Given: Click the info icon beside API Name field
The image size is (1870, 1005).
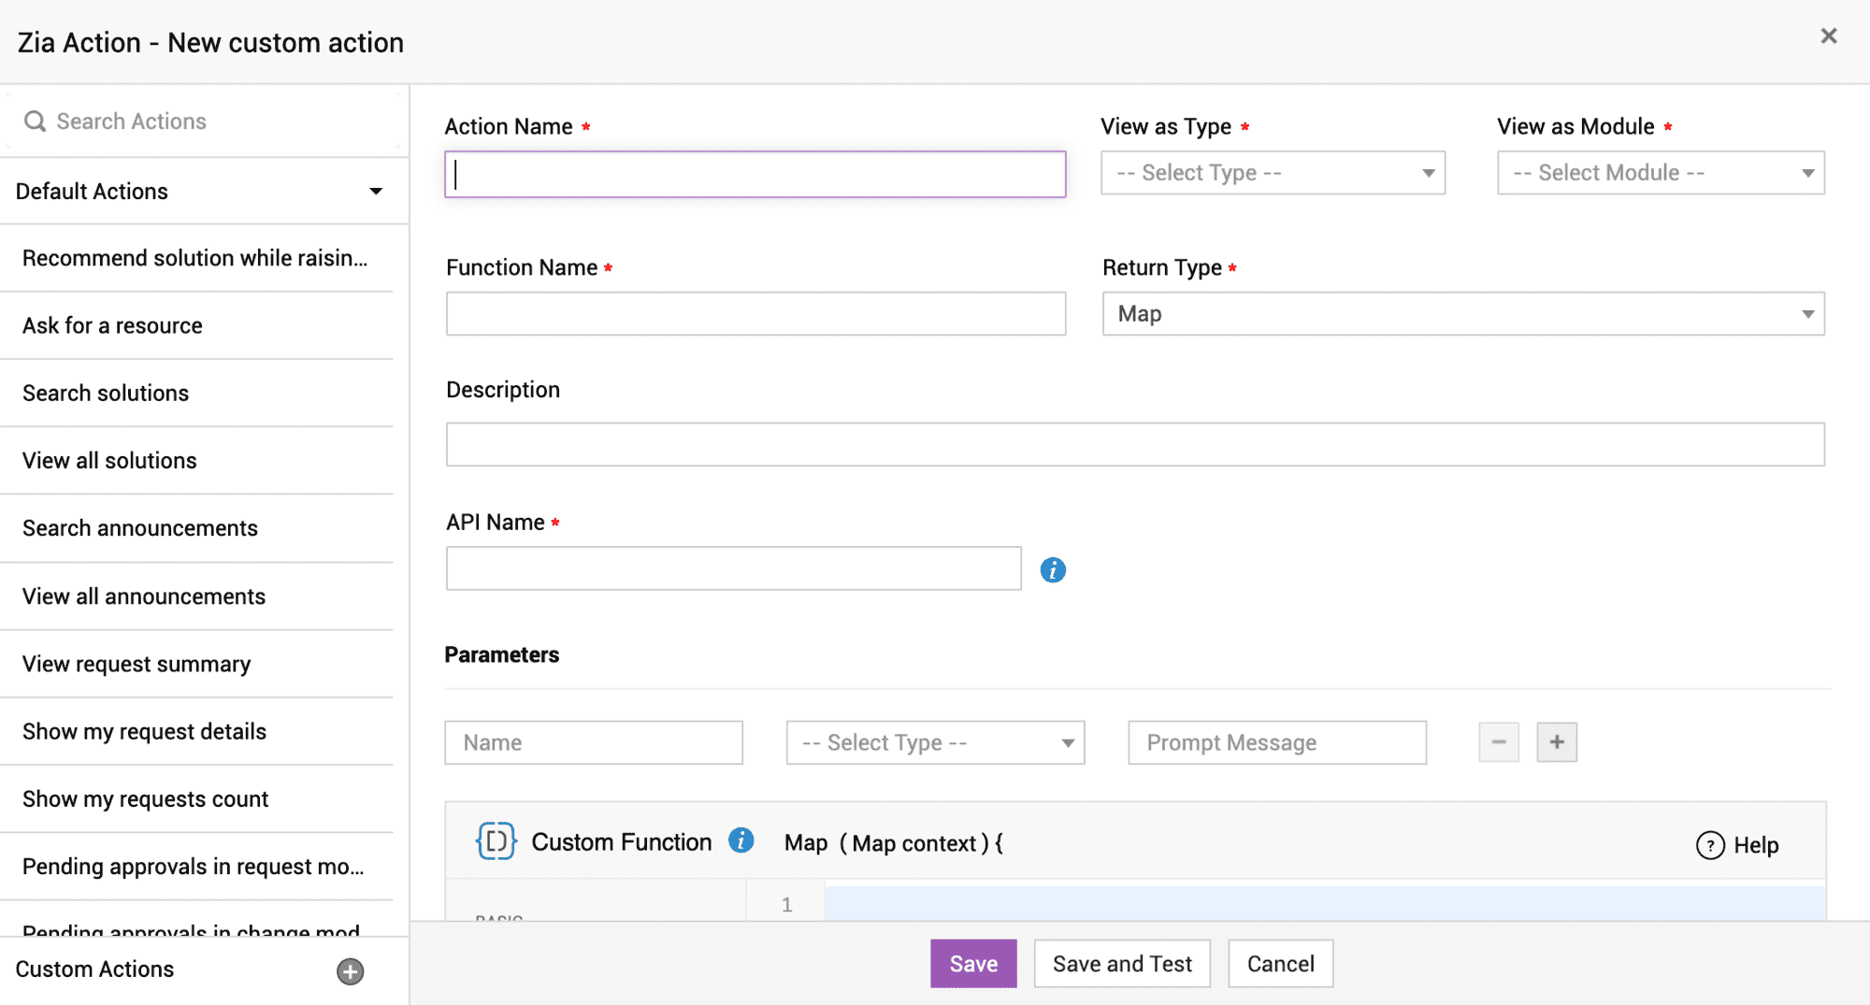Looking at the screenshot, I should click(1053, 570).
